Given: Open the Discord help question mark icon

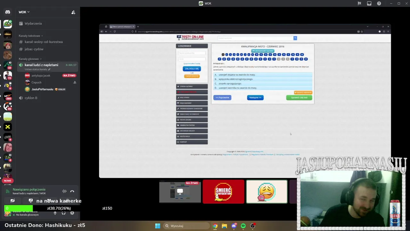Looking at the screenshot, I should (x=379, y=4).
